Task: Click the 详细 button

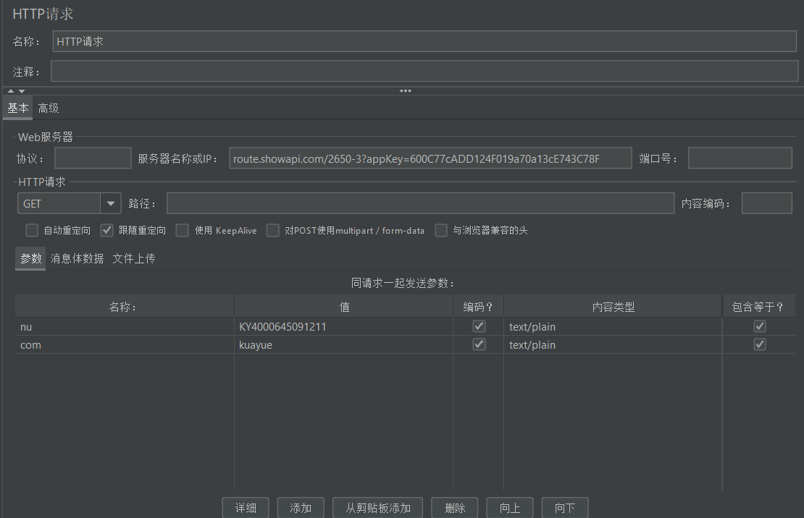Action: 246,507
